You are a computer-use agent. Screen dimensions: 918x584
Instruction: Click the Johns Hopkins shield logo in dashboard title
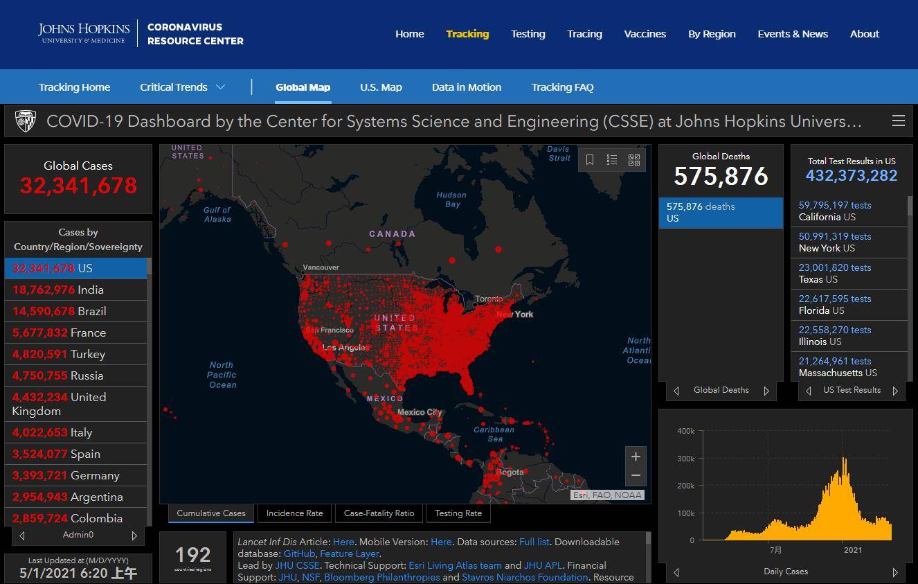click(x=26, y=121)
